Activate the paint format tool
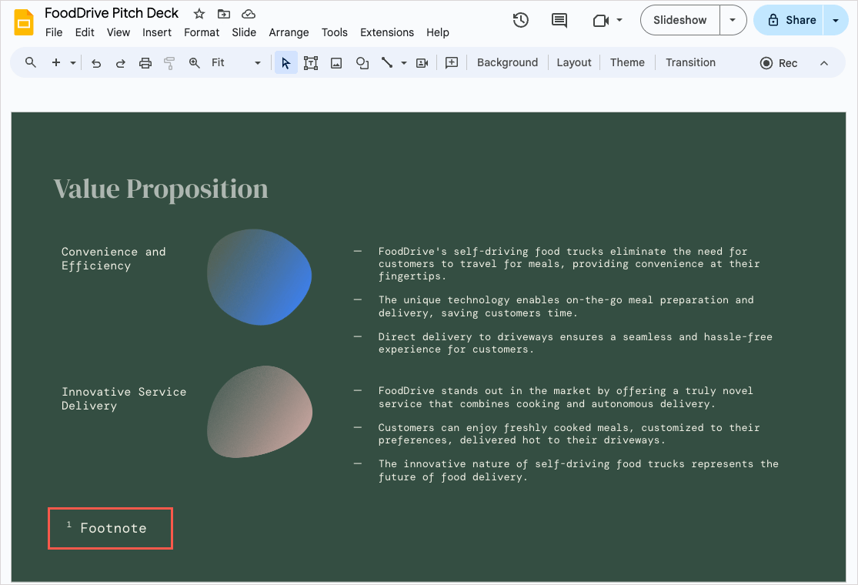Viewport: 858px width, 585px height. [x=169, y=63]
